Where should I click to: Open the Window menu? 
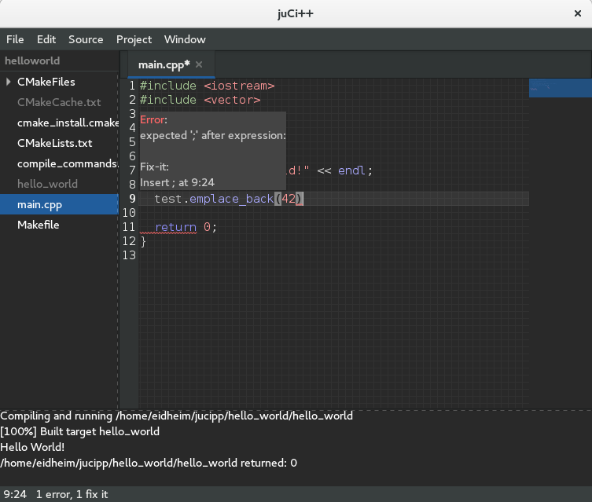(x=185, y=39)
